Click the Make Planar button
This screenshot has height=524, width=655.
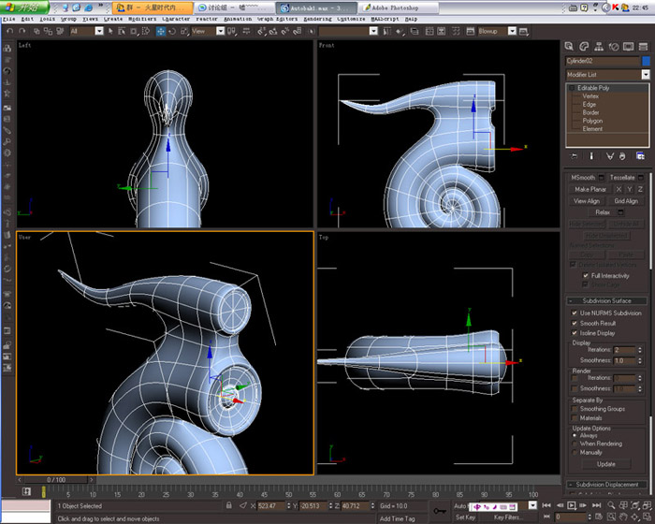[x=589, y=189]
